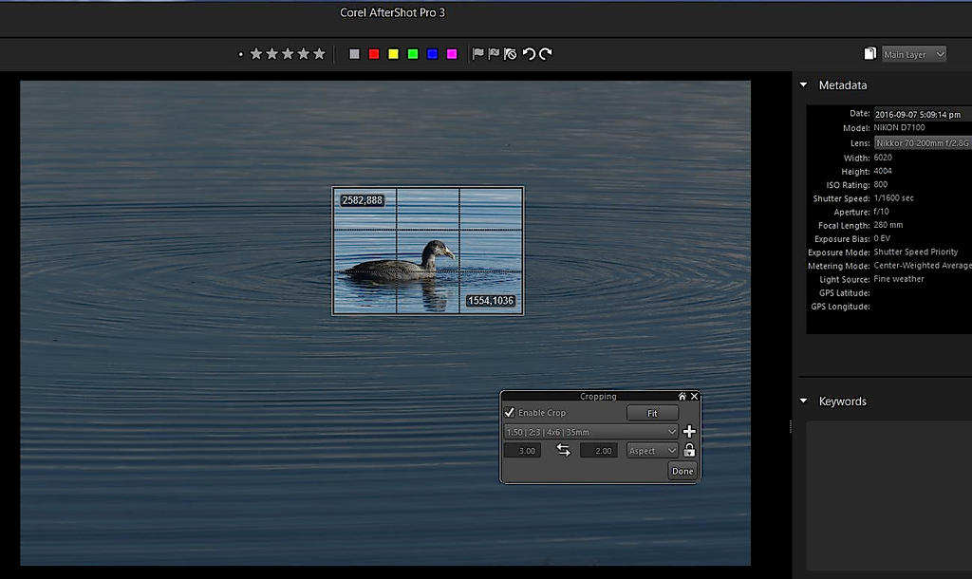
Task: Swap crop width and height values
Action: tap(563, 451)
